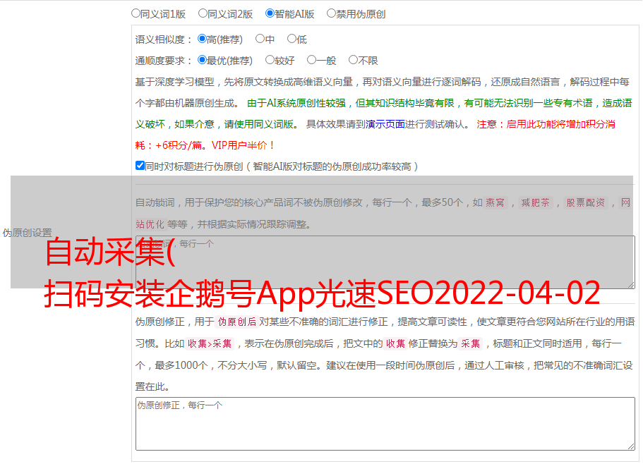Choose 不限 for 通顺度要求

coord(353,60)
